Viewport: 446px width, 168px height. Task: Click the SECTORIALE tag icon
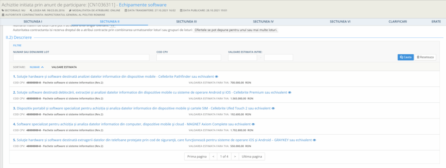click(x=3, y=10)
